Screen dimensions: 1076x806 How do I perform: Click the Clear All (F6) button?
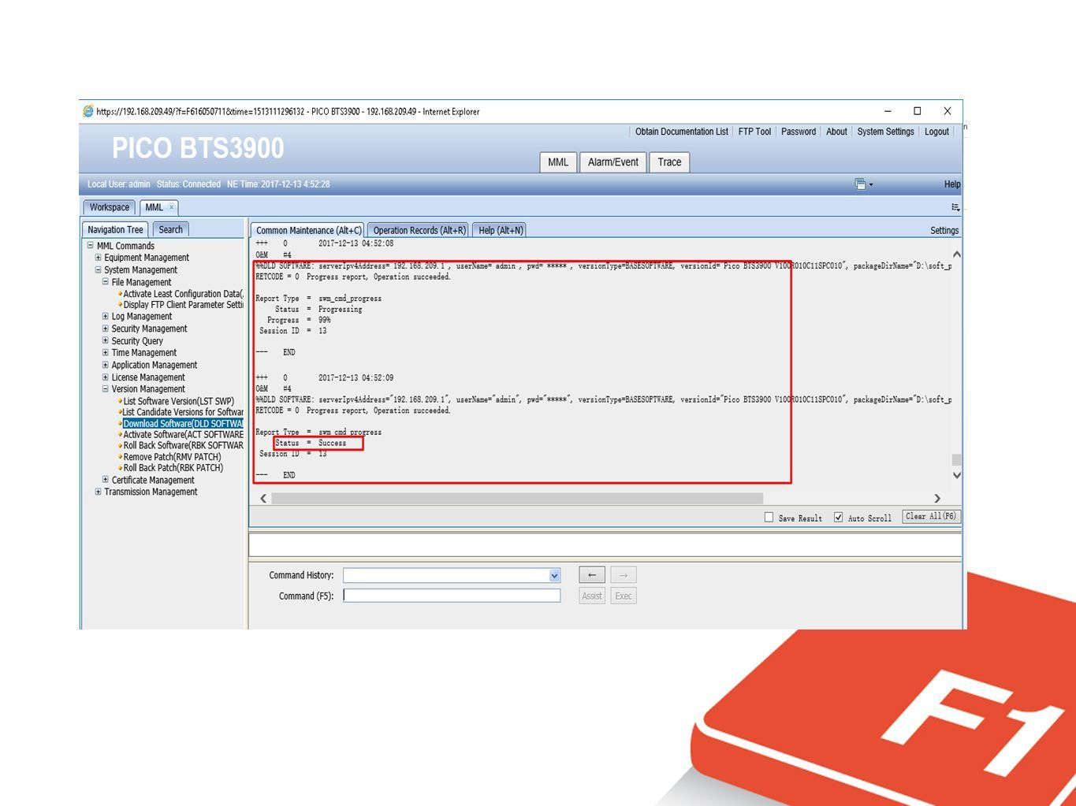(931, 516)
